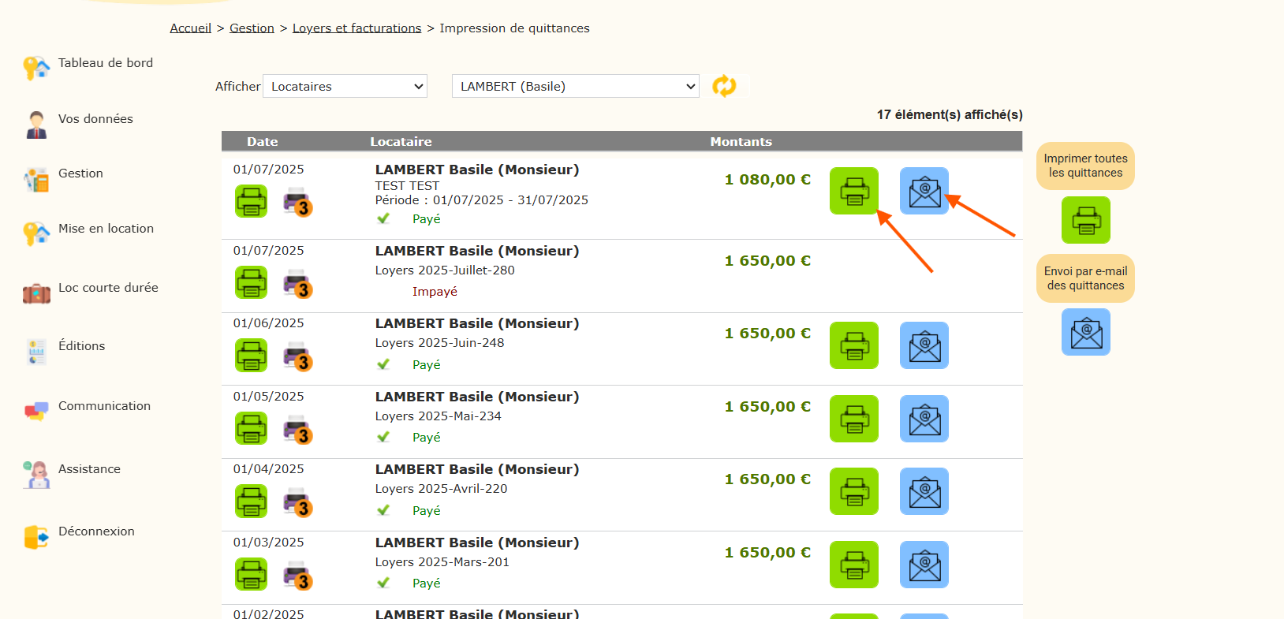Screen dimensions: 1284x619
Task: E-mail the Loyers 2025-Juin-248 receipt
Action: (924, 345)
